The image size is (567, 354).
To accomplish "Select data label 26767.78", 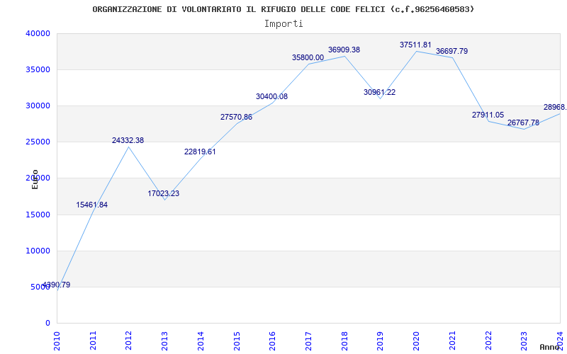I will pos(523,122).
